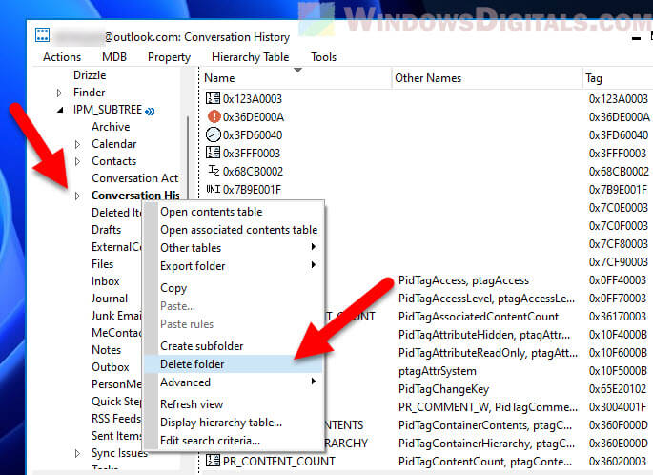Expand the Calendar folder
Image resolution: width=653 pixels, height=475 pixels.
point(77,144)
